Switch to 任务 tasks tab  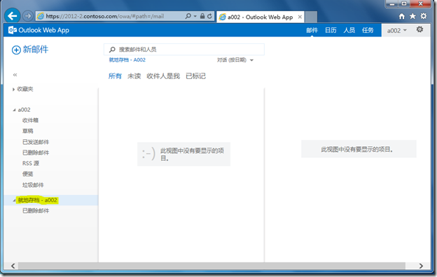coord(368,30)
